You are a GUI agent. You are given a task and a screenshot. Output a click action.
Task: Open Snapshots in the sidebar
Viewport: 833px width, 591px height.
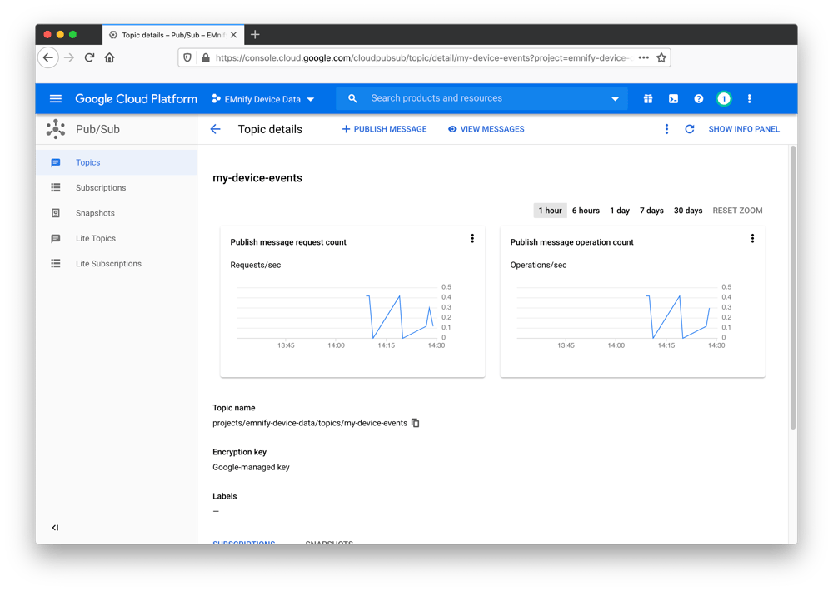pos(117,213)
